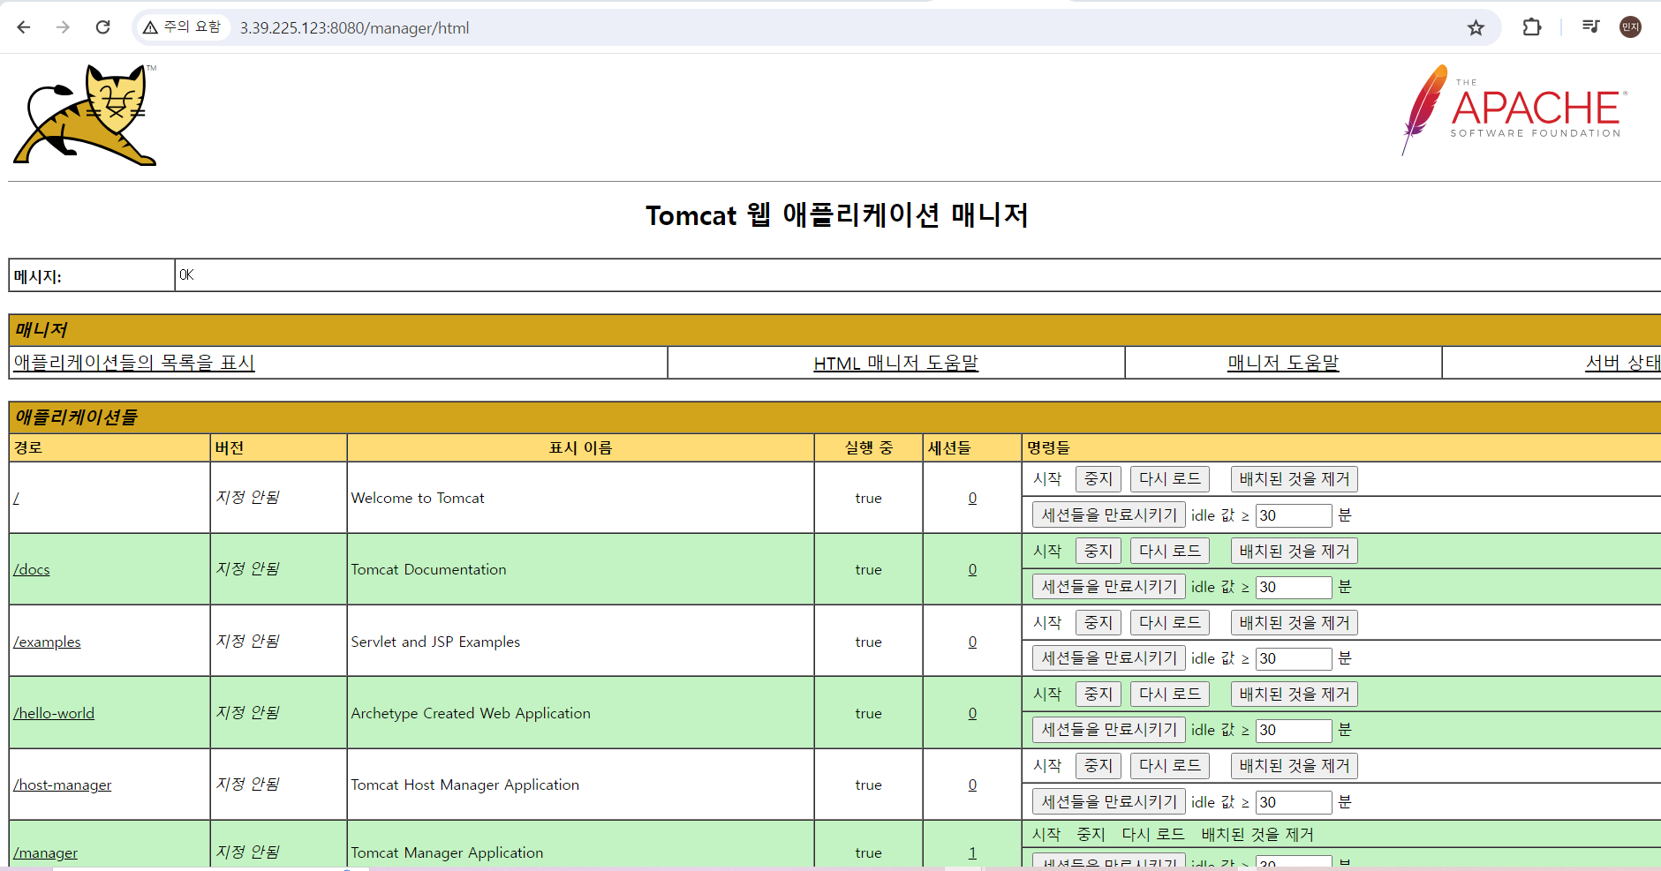Open the /manager path link

point(46,853)
